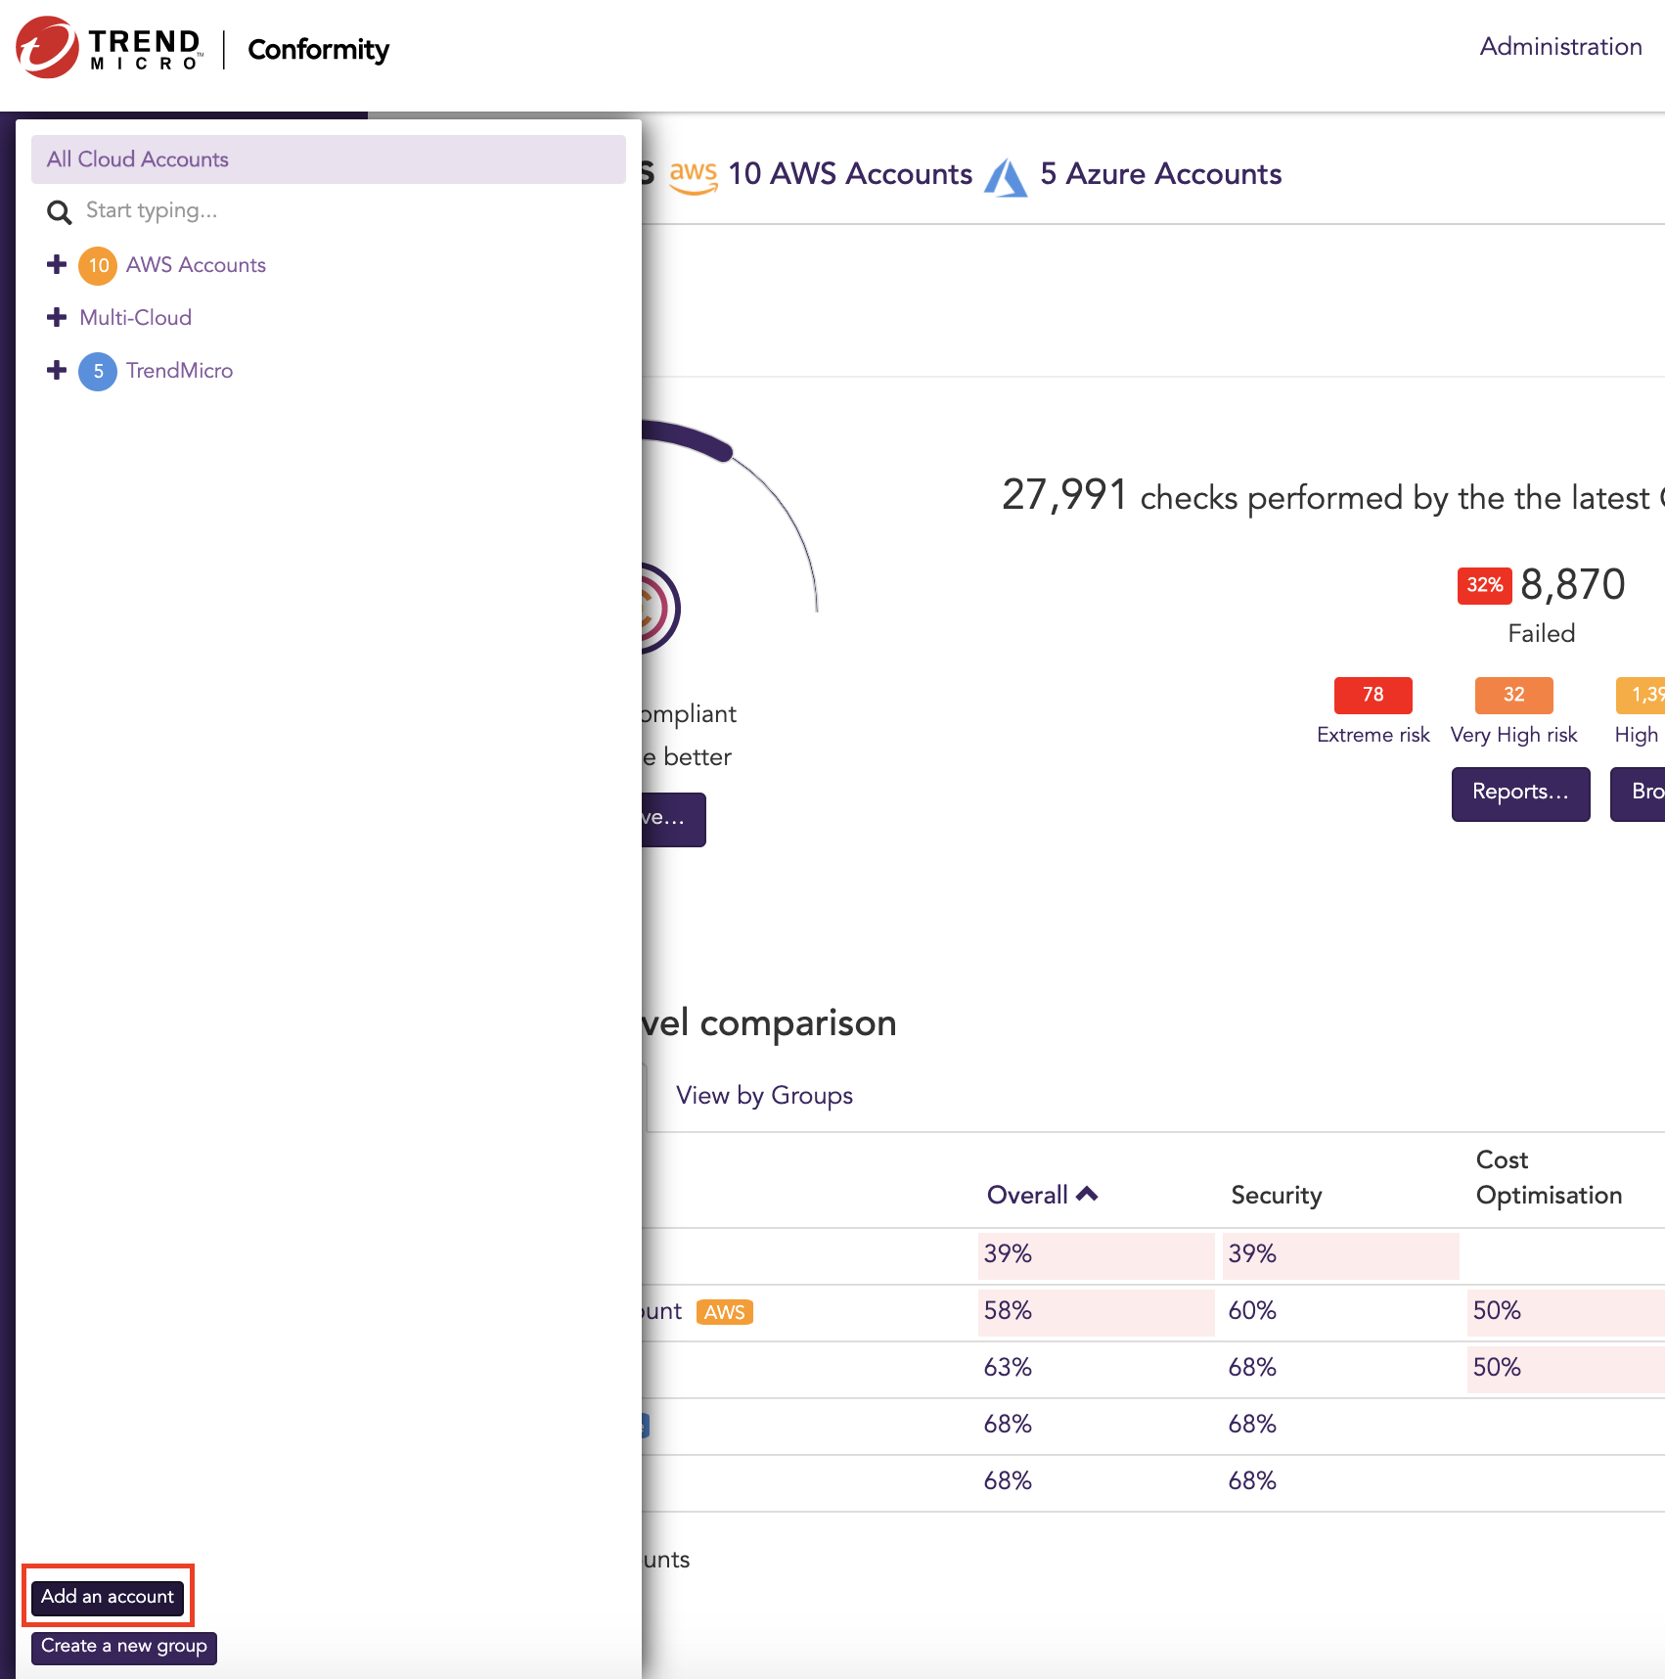Open the TrendMicro group link
Viewport: 1665px width, 1679px height.
[x=179, y=371]
